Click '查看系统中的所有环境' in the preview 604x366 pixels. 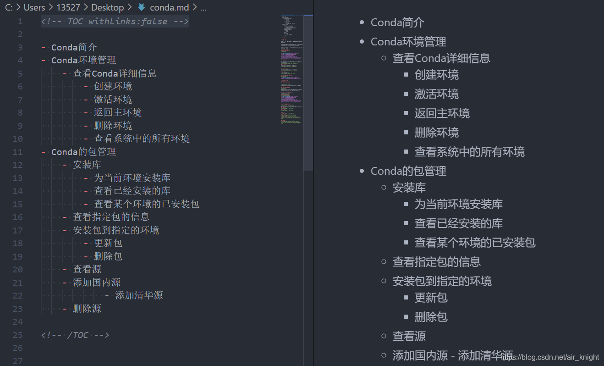tap(470, 152)
